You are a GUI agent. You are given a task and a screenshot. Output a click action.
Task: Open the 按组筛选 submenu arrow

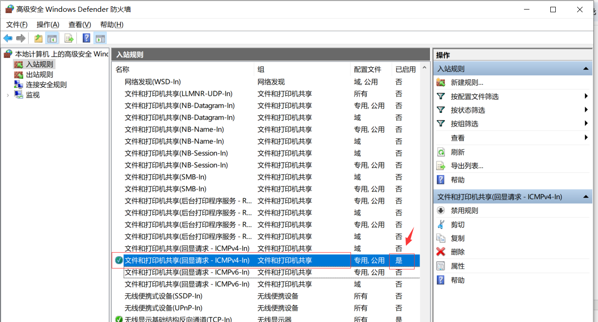click(x=586, y=123)
